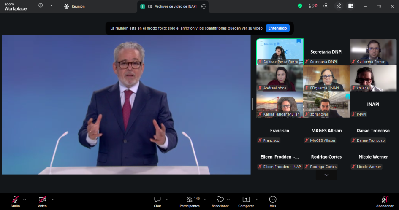
Task: Click the Entendido button
Action: [277, 28]
